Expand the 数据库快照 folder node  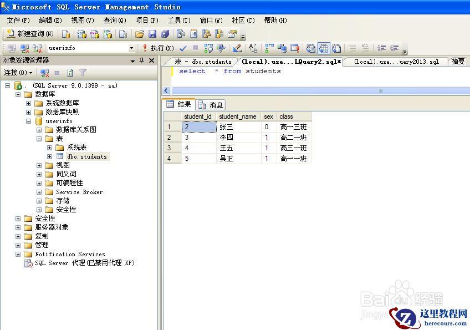click(28, 112)
